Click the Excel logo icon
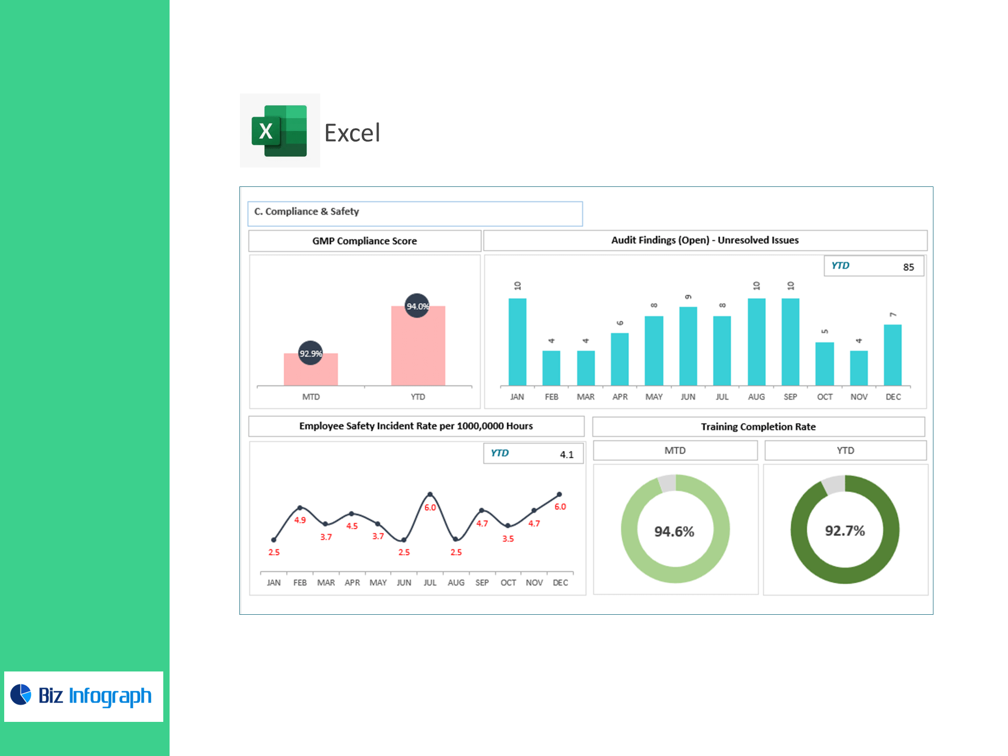The height and width of the screenshot is (756, 1008). coord(279,131)
